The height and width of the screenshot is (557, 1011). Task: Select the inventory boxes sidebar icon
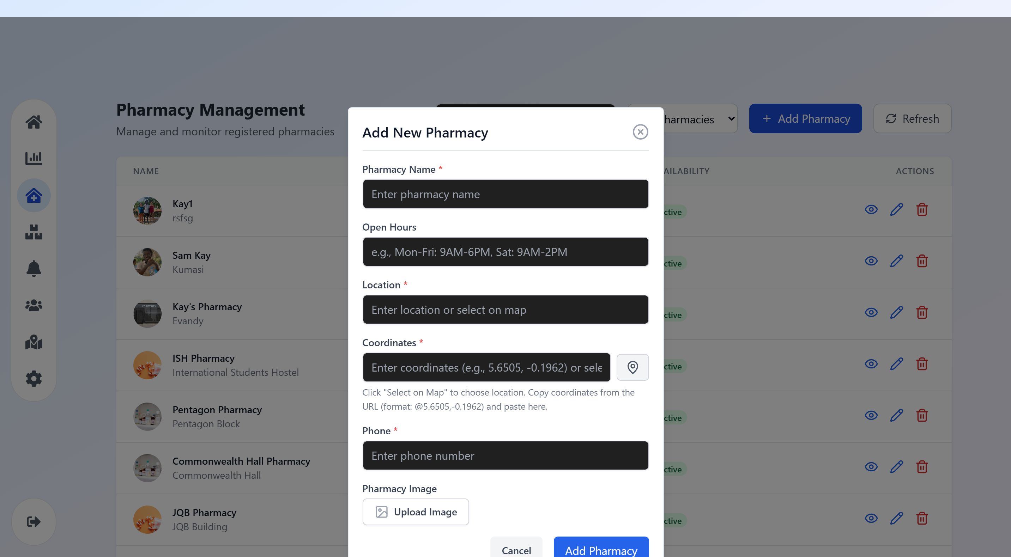[x=34, y=232]
